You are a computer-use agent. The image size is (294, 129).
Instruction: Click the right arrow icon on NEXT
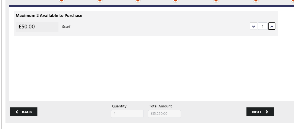267,112
